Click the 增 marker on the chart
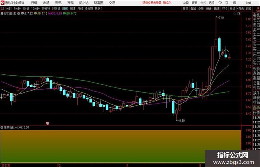 pos(47,123)
